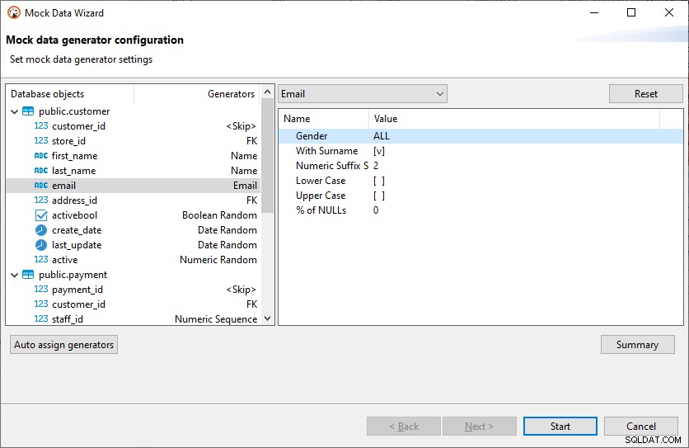The width and height of the screenshot is (689, 448).
Task: Select the email column row
Action: (134, 186)
